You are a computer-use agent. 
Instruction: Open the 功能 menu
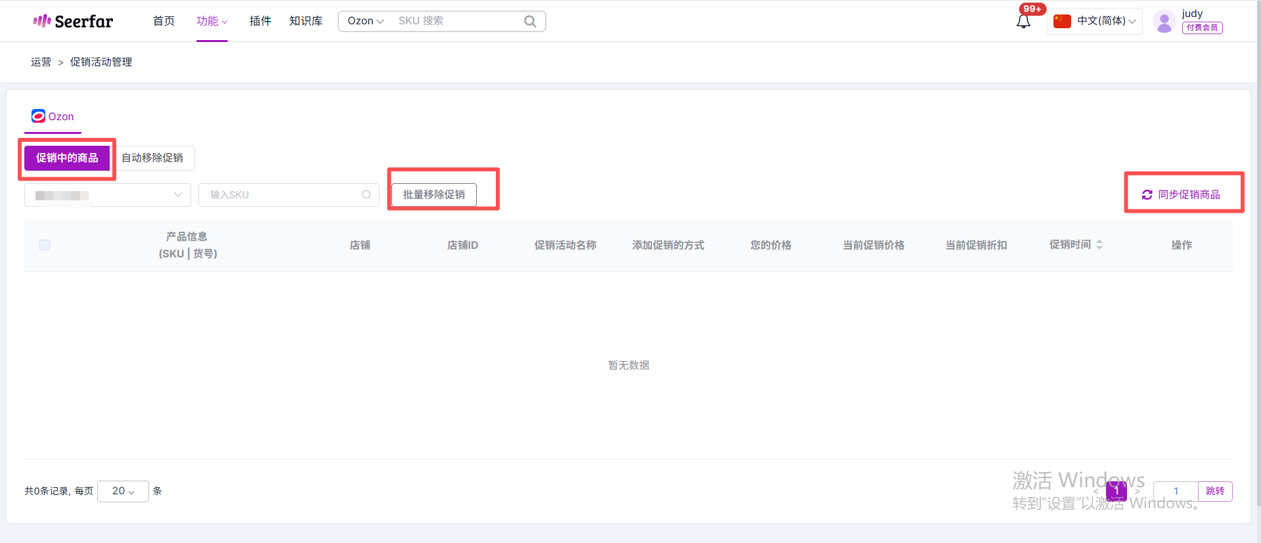[x=211, y=21]
